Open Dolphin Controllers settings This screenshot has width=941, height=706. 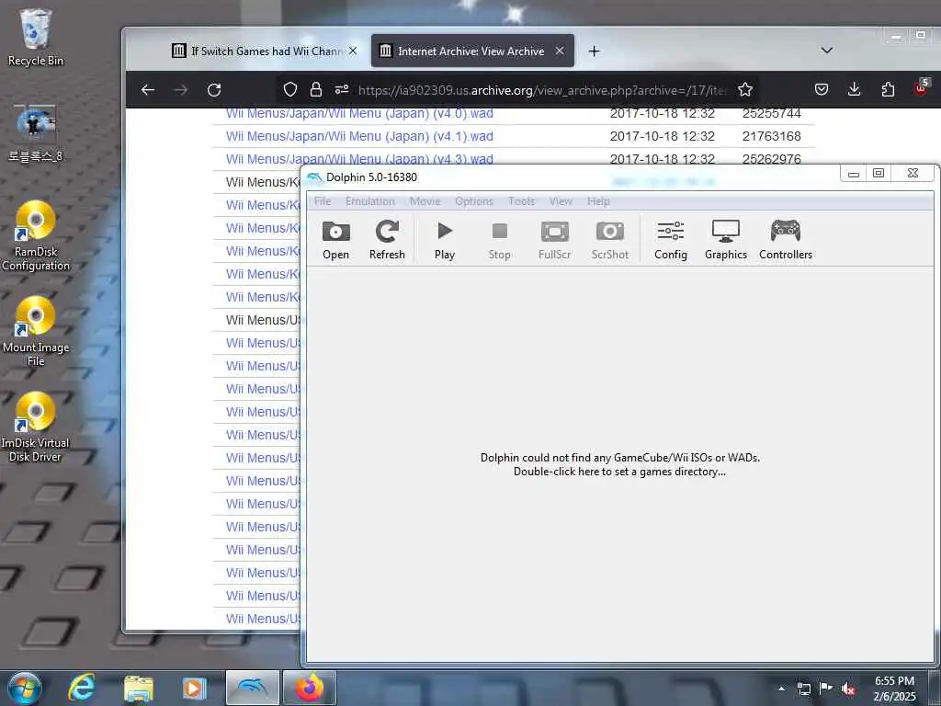point(786,240)
